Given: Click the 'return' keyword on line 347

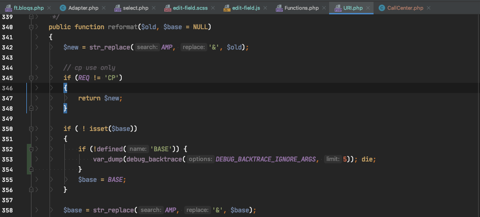Looking at the screenshot, I should [89, 98].
